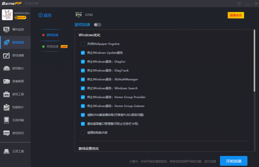The height and width of the screenshot is (167, 259).
Task: Check 关闭Wallpaper Engnine option
Action: [83, 44]
